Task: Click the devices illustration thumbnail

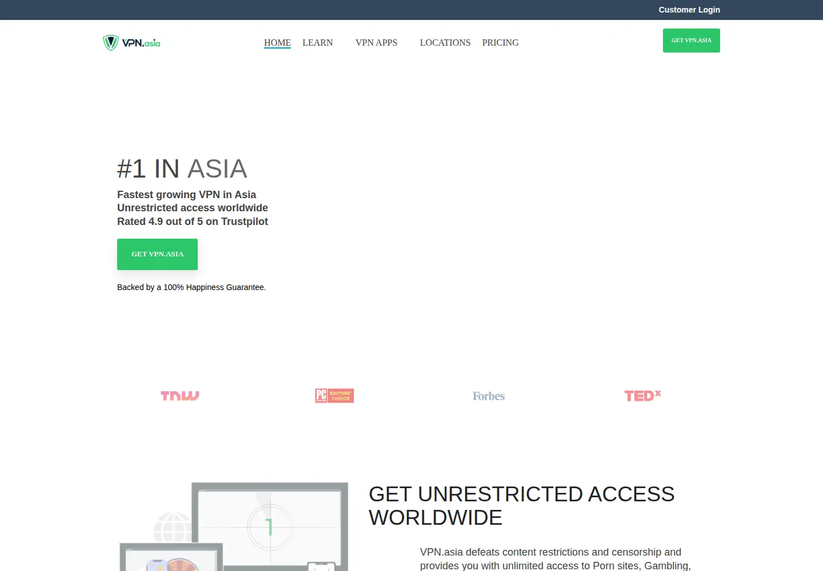Action: (x=234, y=526)
